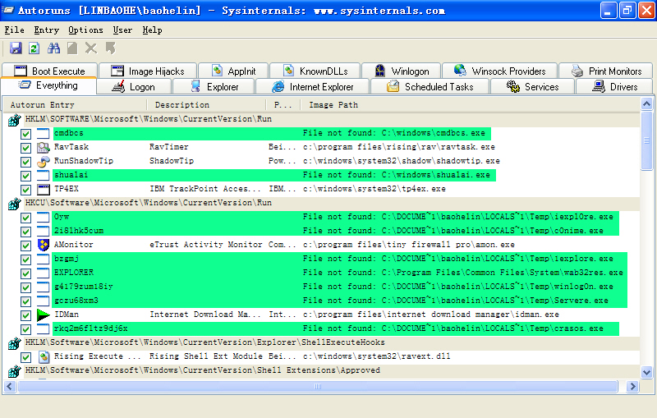
Task: Click the Find binoculars icon
Action: (x=54, y=48)
